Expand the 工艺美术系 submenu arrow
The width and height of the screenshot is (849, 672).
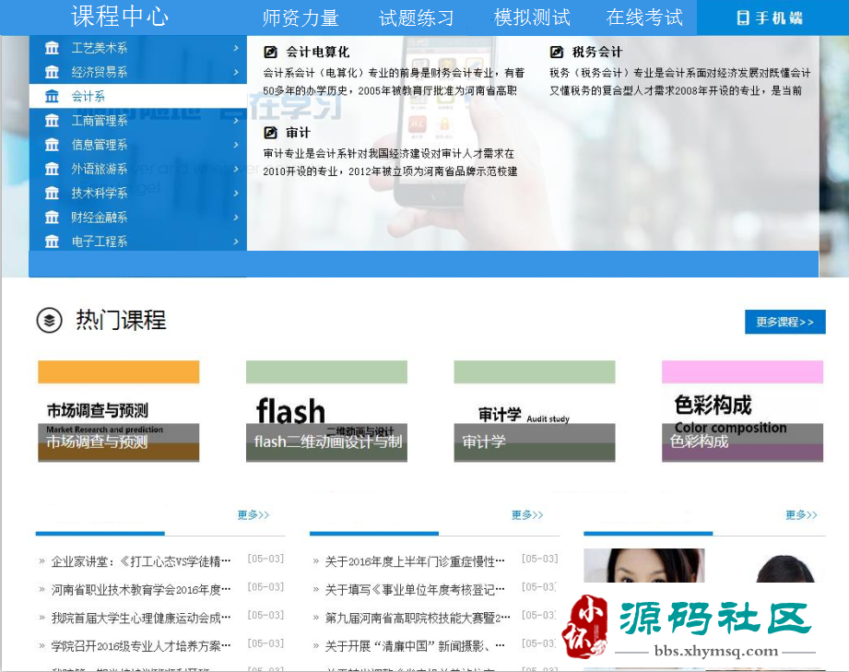(x=236, y=48)
